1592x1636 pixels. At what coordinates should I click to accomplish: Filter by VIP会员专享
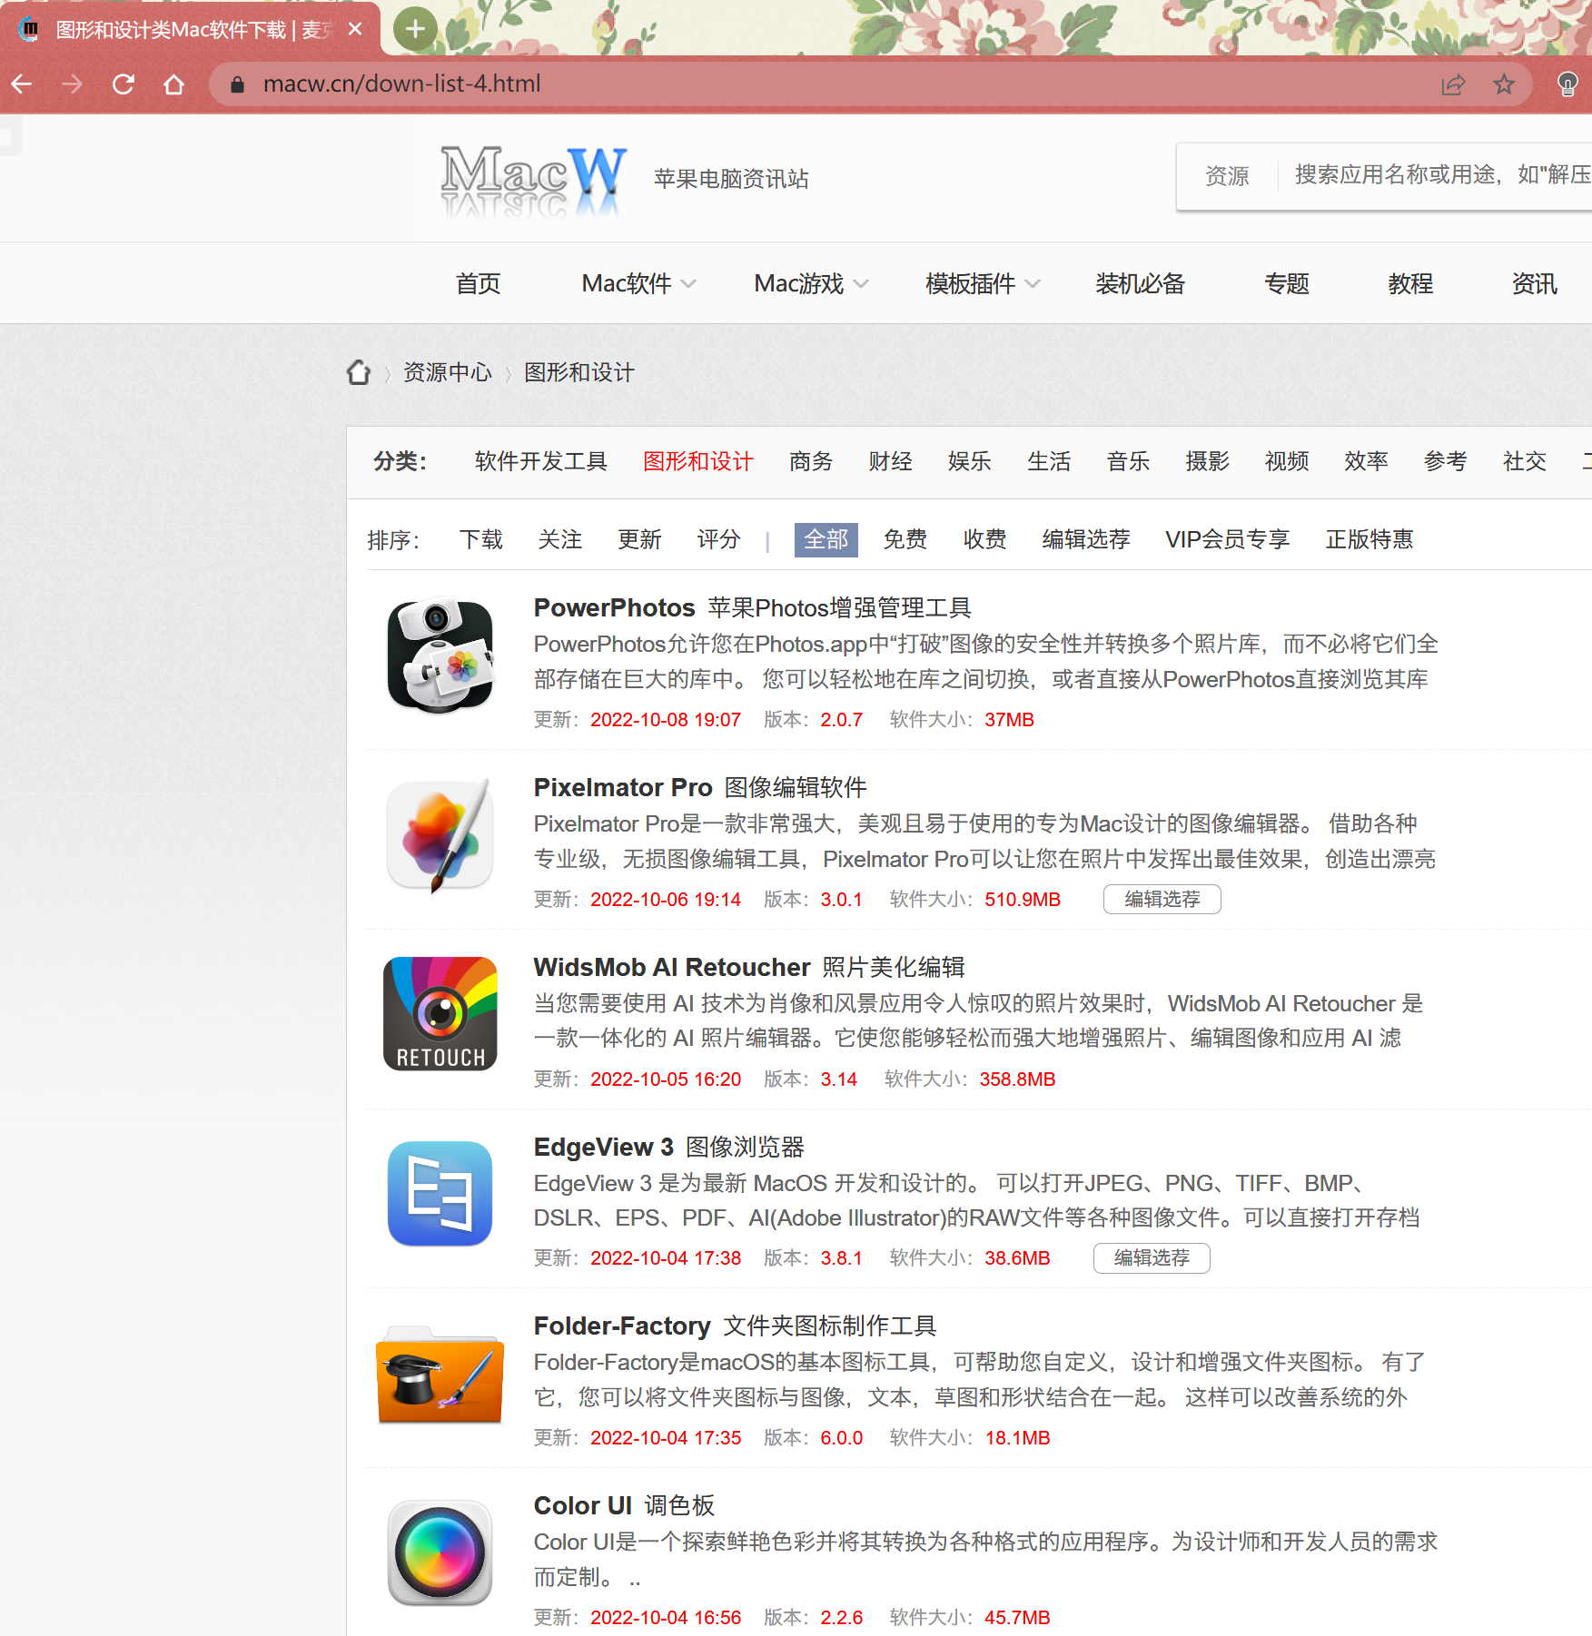point(1228,540)
